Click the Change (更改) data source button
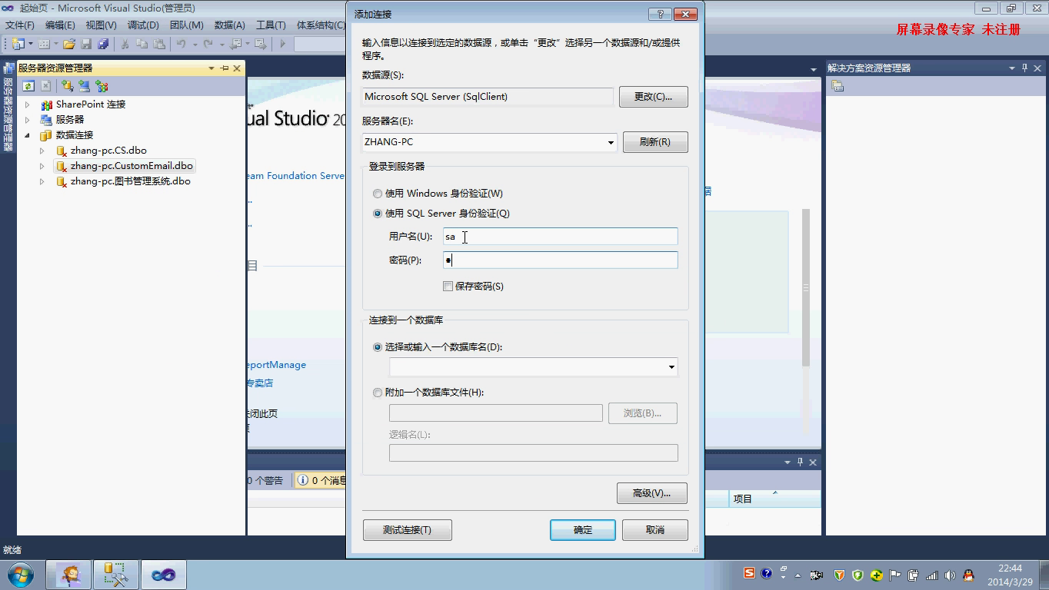This screenshot has height=590, width=1049. coord(653,97)
